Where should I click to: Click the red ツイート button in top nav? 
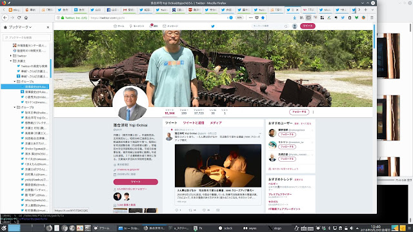pyautogui.click(x=308, y=26)
